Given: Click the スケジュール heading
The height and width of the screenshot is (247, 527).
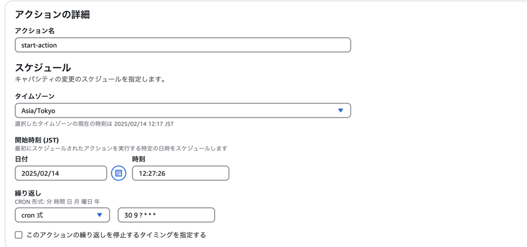Looking at the screenshot, I should click(43, 68).
